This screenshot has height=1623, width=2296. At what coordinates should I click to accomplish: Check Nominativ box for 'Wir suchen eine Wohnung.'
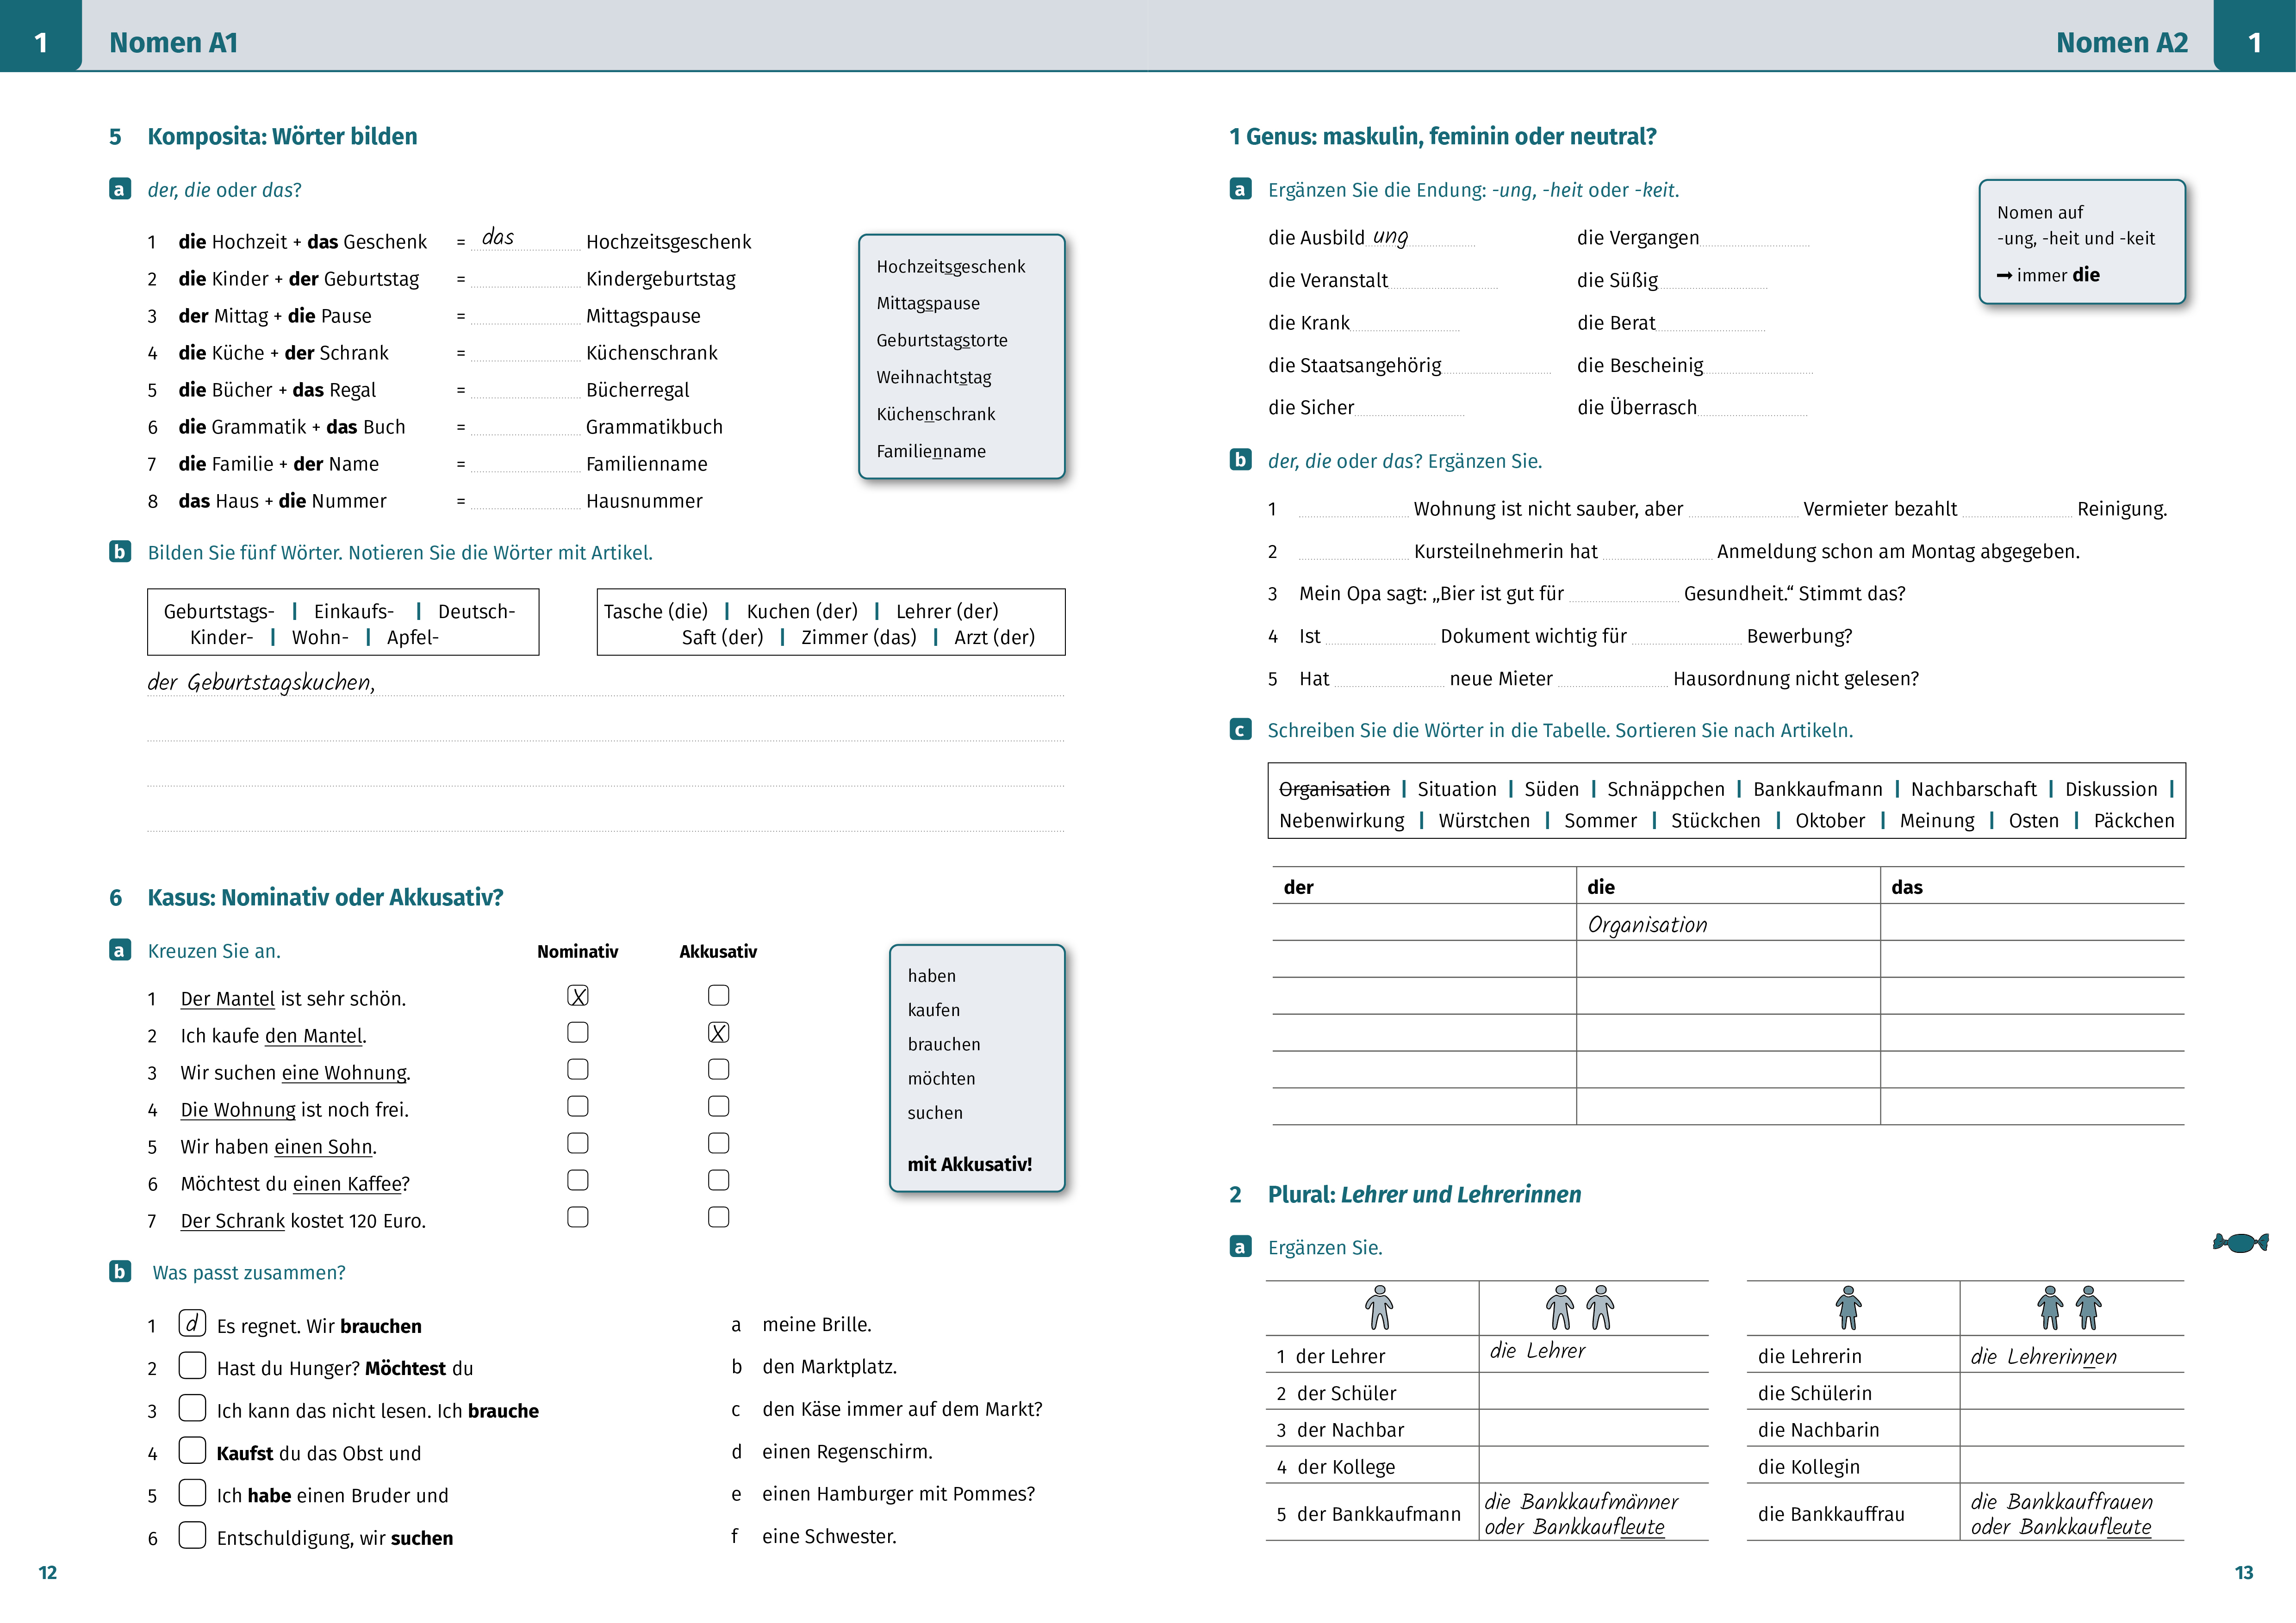(578, 1069)
